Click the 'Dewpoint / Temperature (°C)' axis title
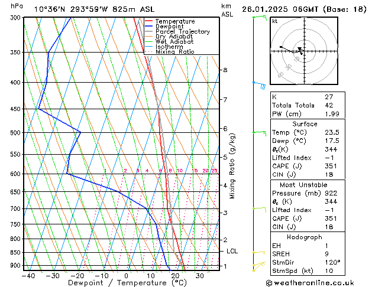The image size is (372, 287). 127,283
